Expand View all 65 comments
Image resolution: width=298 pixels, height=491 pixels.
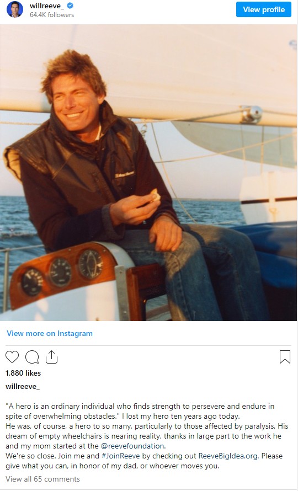click(42, 479)
